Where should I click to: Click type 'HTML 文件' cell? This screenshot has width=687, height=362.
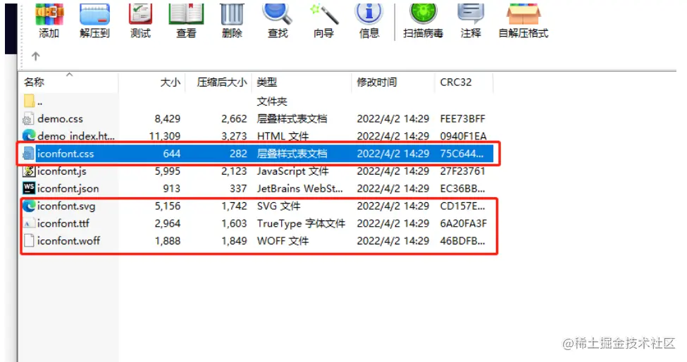283,136
